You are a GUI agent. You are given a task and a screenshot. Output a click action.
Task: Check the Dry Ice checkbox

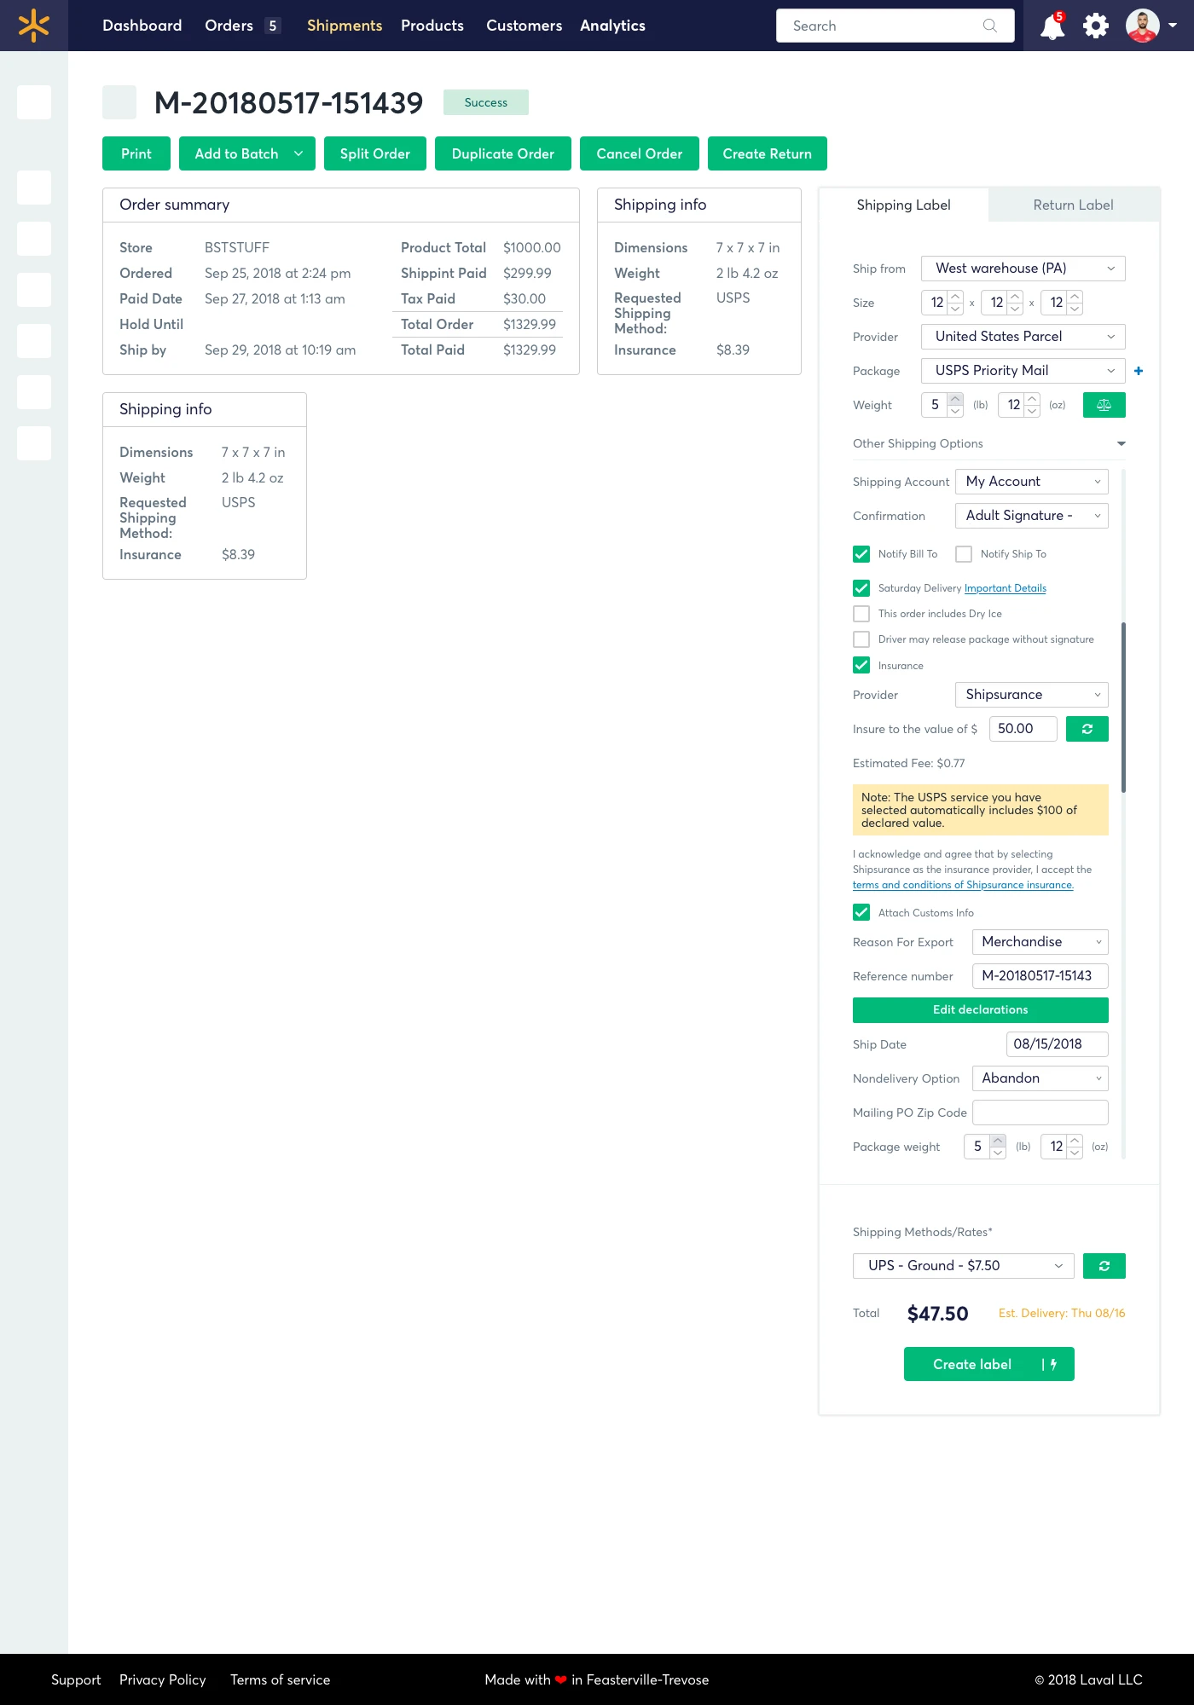tap(861, 614)
